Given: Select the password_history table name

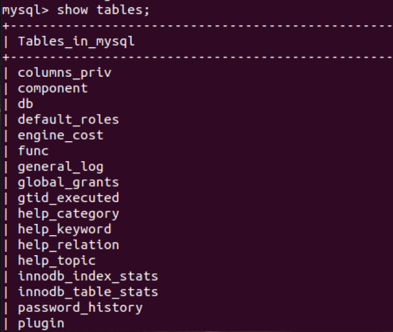Looking at the screenshot, I should [80, 307].
